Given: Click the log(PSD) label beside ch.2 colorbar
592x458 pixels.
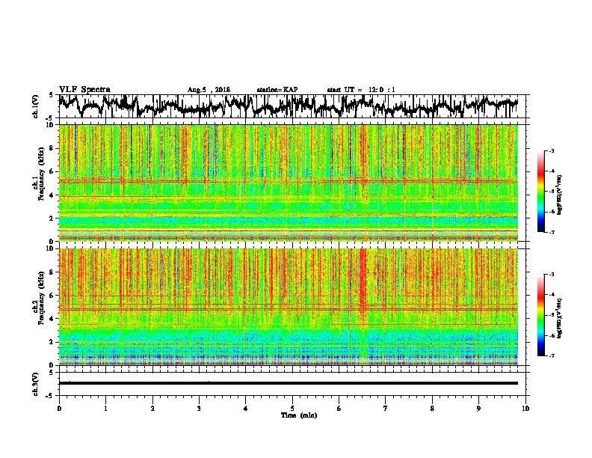Looking at the screenshot, I should pyautogui.click(x=559, y=318).
